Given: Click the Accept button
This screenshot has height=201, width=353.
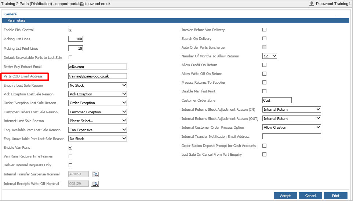Looking at the screenshot, I should [285, 196].
